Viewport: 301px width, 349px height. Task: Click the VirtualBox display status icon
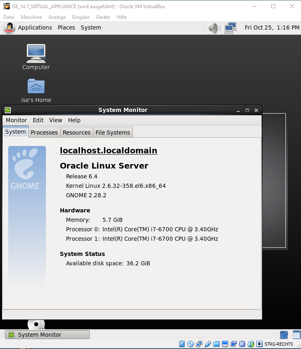[225, 344]
